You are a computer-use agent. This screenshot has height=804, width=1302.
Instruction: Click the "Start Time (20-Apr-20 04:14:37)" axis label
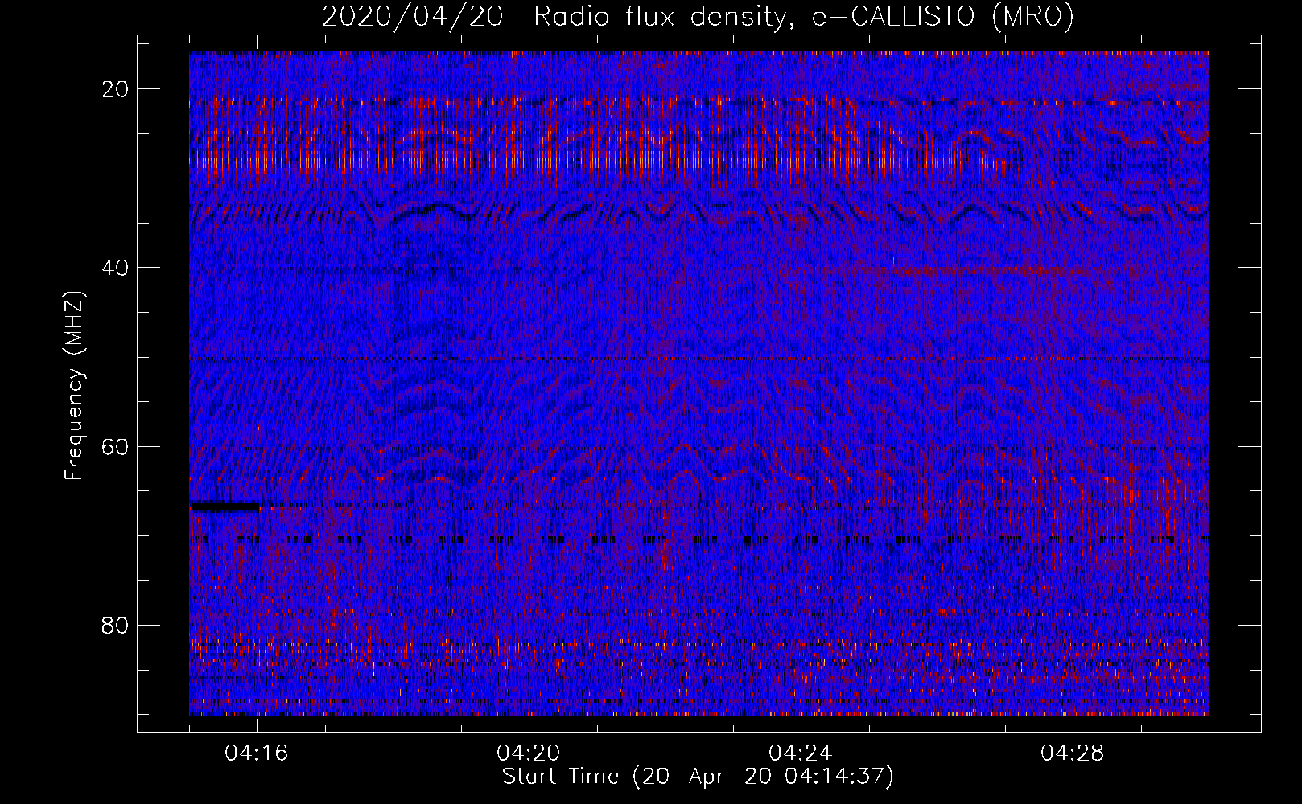(x=698, y=777)
